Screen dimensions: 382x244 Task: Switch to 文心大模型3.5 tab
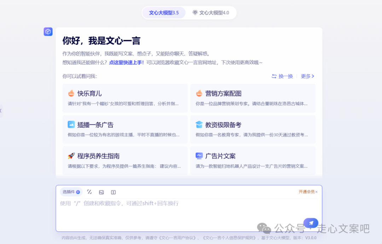coord(164,12)
